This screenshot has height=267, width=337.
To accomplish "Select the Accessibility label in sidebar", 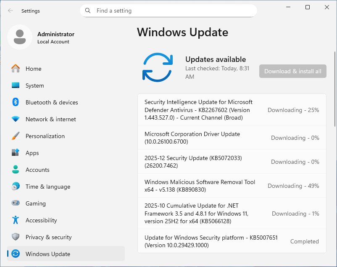I will 41,220.
